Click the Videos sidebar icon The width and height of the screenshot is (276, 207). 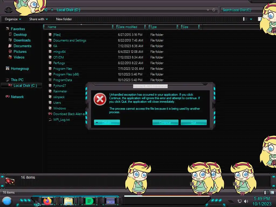tap(10, 57)
